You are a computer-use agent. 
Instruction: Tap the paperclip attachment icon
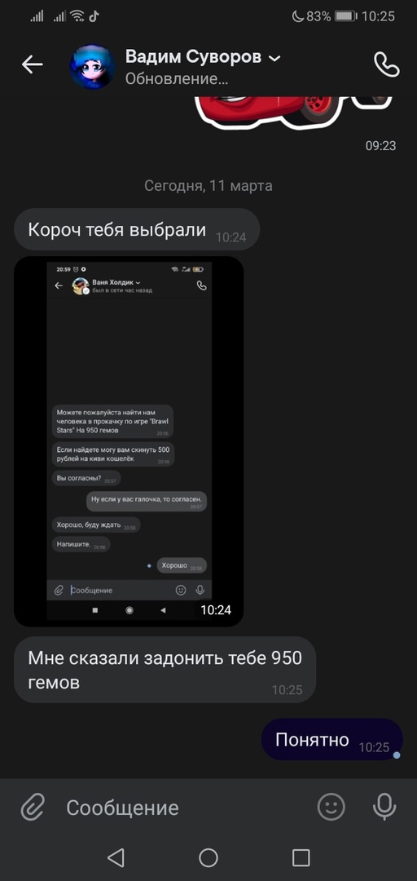coord(33,808)
